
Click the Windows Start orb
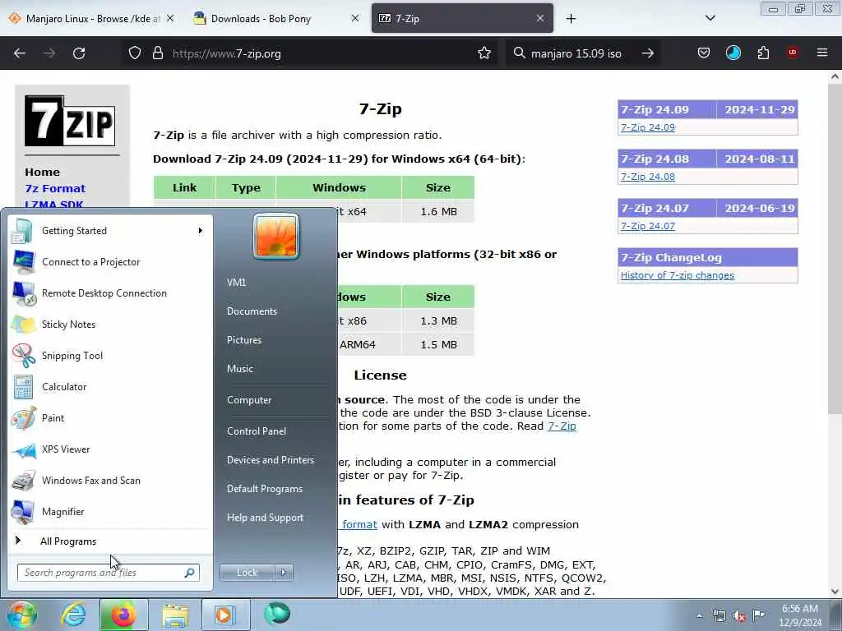pyautogui.click(x=21, y=615)
